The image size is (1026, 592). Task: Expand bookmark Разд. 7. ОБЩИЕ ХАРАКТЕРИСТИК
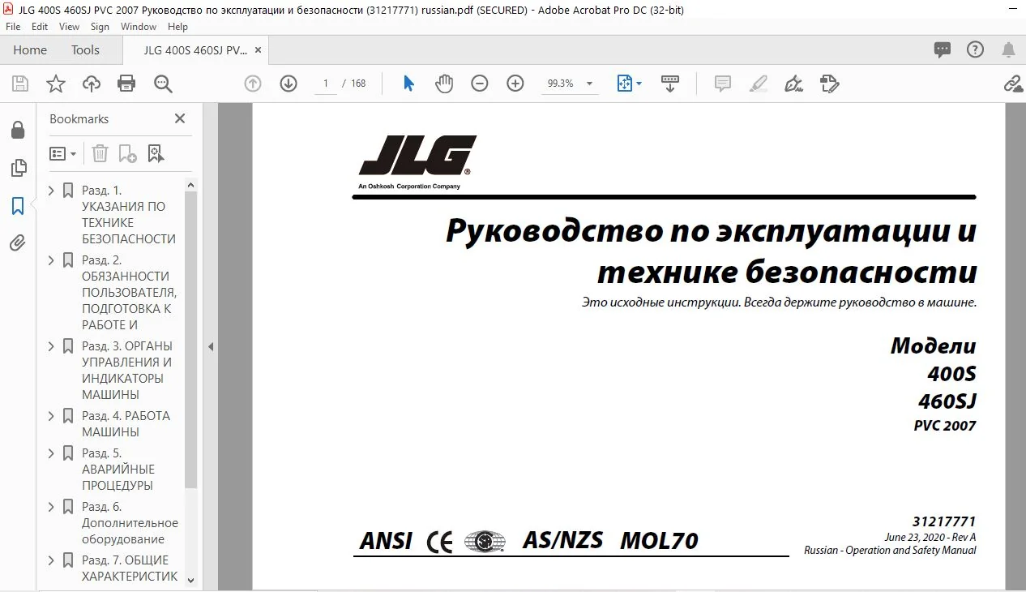click(x=51, y=560)
